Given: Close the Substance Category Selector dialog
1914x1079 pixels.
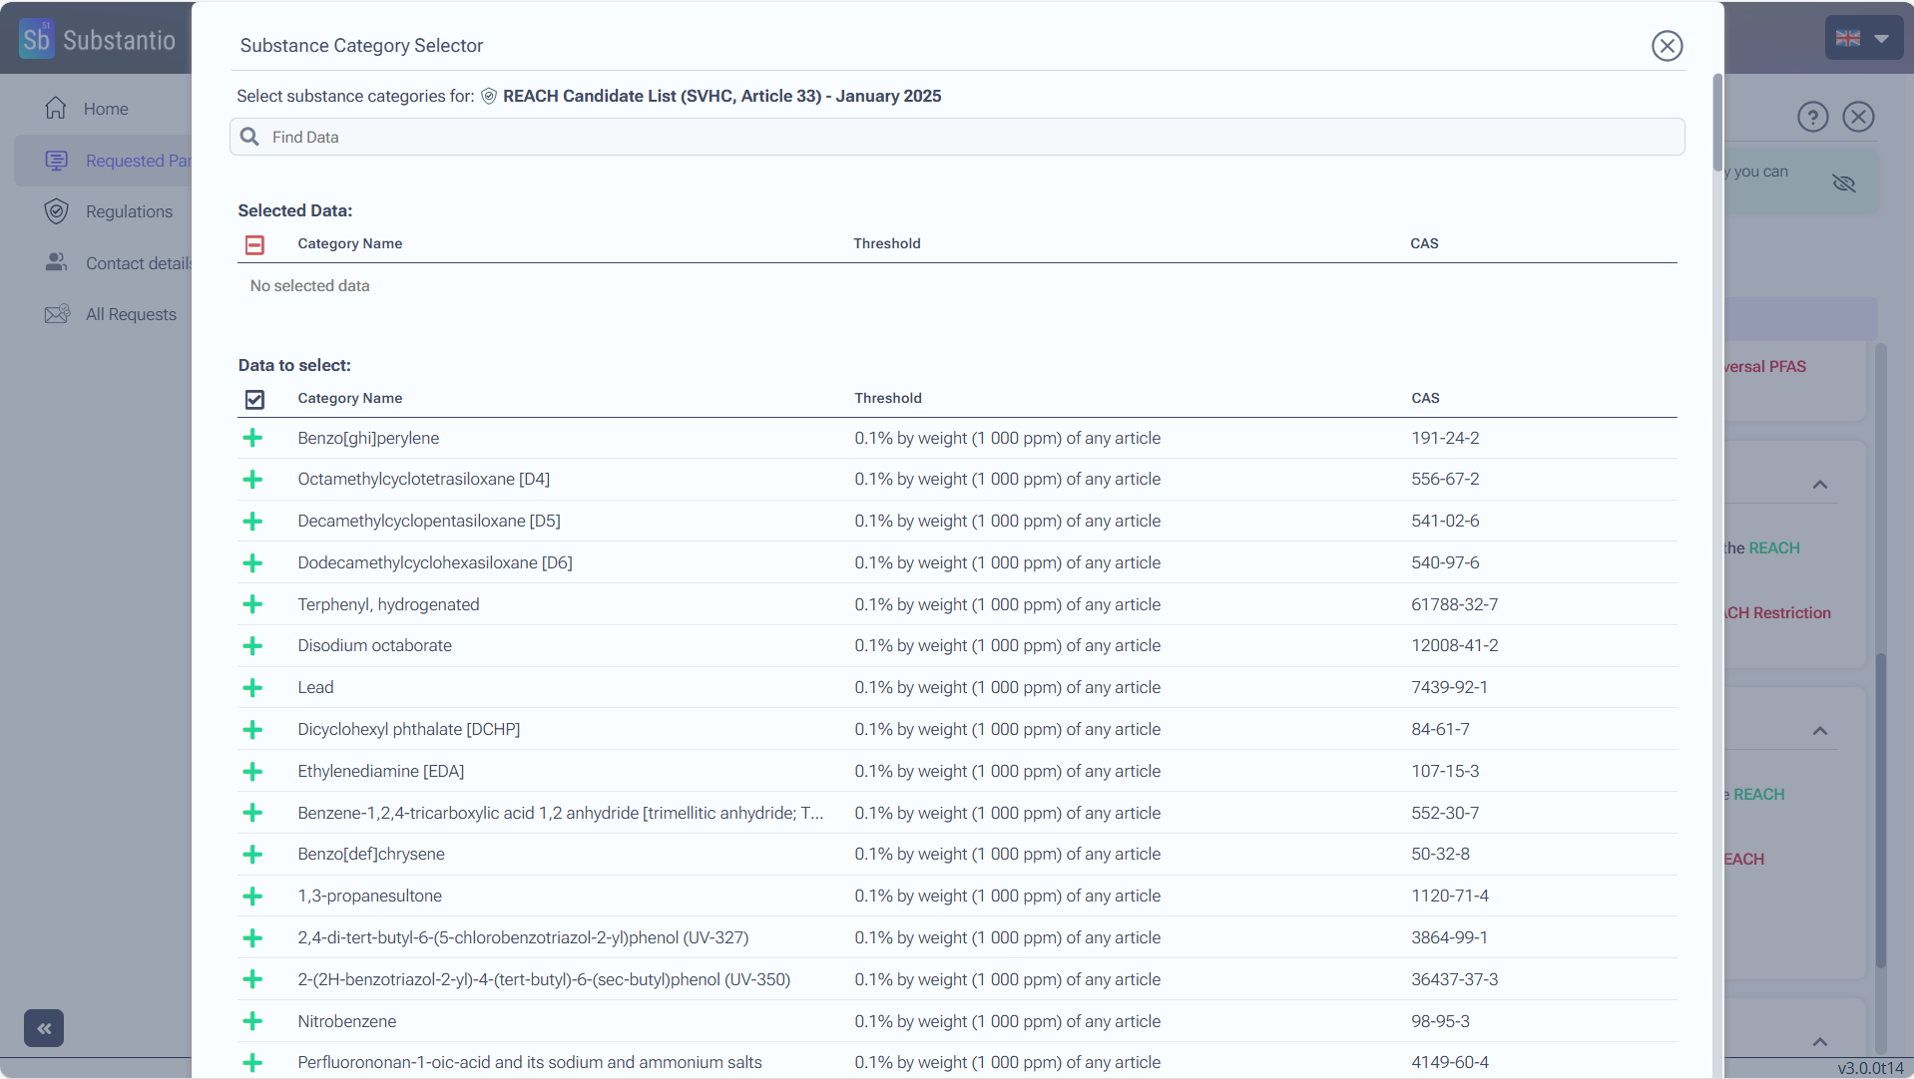Looking at the screenshot, I should tap(1667, 46).
